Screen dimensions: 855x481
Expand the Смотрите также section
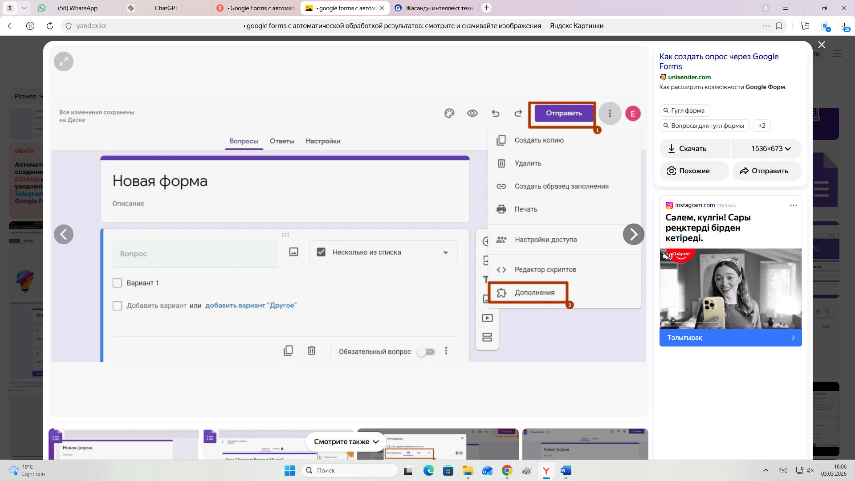[346, 442]
